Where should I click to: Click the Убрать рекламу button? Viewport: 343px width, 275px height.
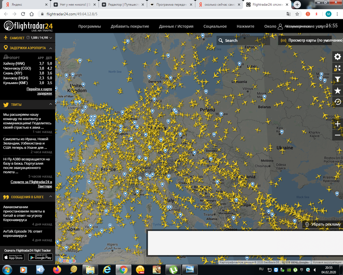pyautogui.click(x=323, y=224)
